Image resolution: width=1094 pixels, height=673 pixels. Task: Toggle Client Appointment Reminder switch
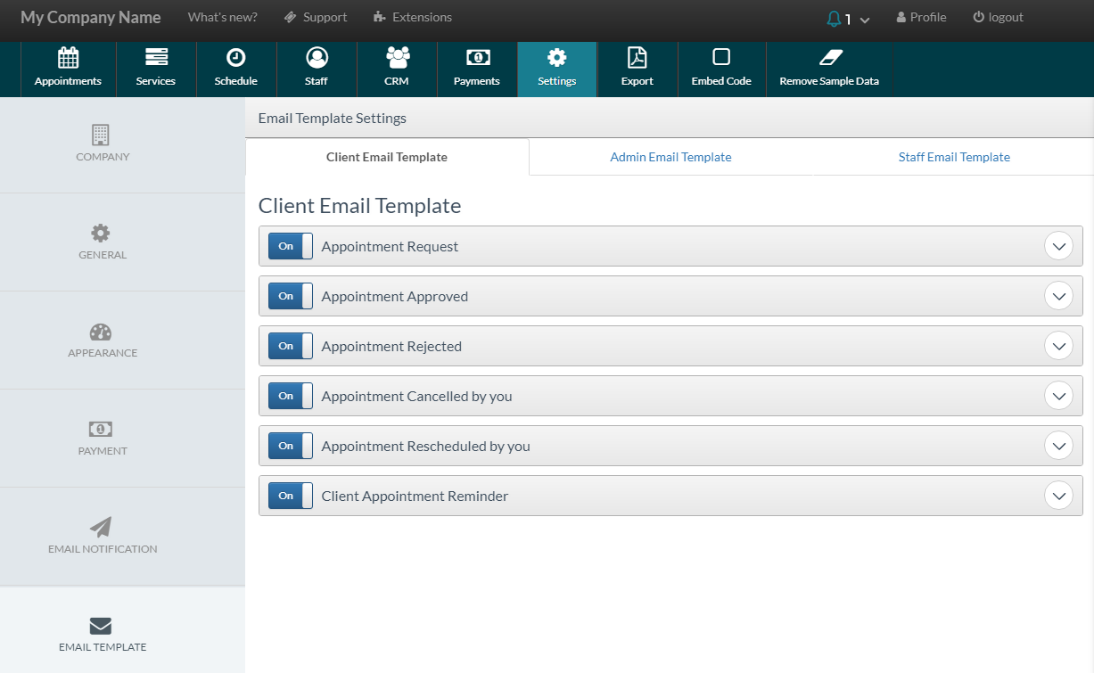(x=291, y=496)
